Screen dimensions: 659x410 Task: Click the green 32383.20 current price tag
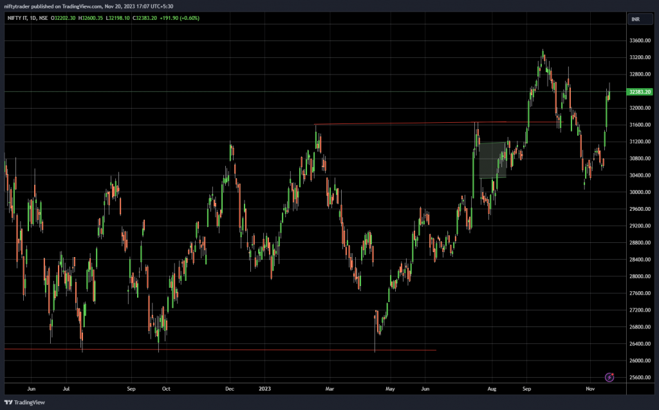[640, 91]
